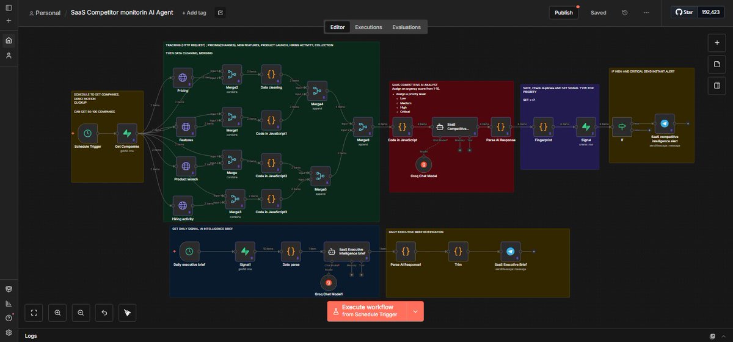Select the If node

[622, 127]
